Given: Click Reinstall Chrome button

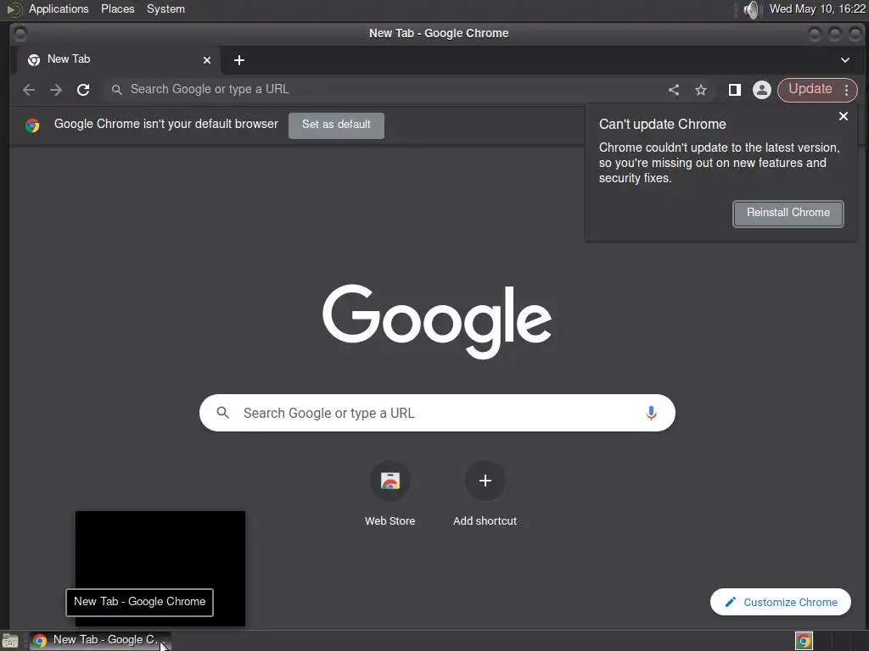Looking at the screenshot, I should tap(788, 213).
